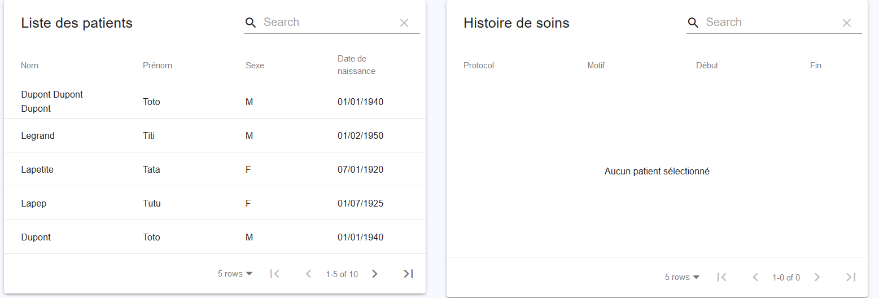Click the search magnifier icon in Histoire de soins
The height and width of the screenshot is (298, 879).
click(x=693, y=23)
